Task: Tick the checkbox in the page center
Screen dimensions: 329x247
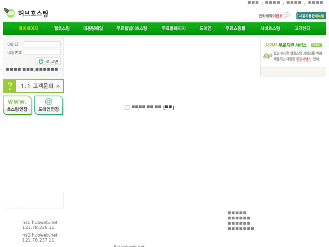Action: click(x=127, y=107)
